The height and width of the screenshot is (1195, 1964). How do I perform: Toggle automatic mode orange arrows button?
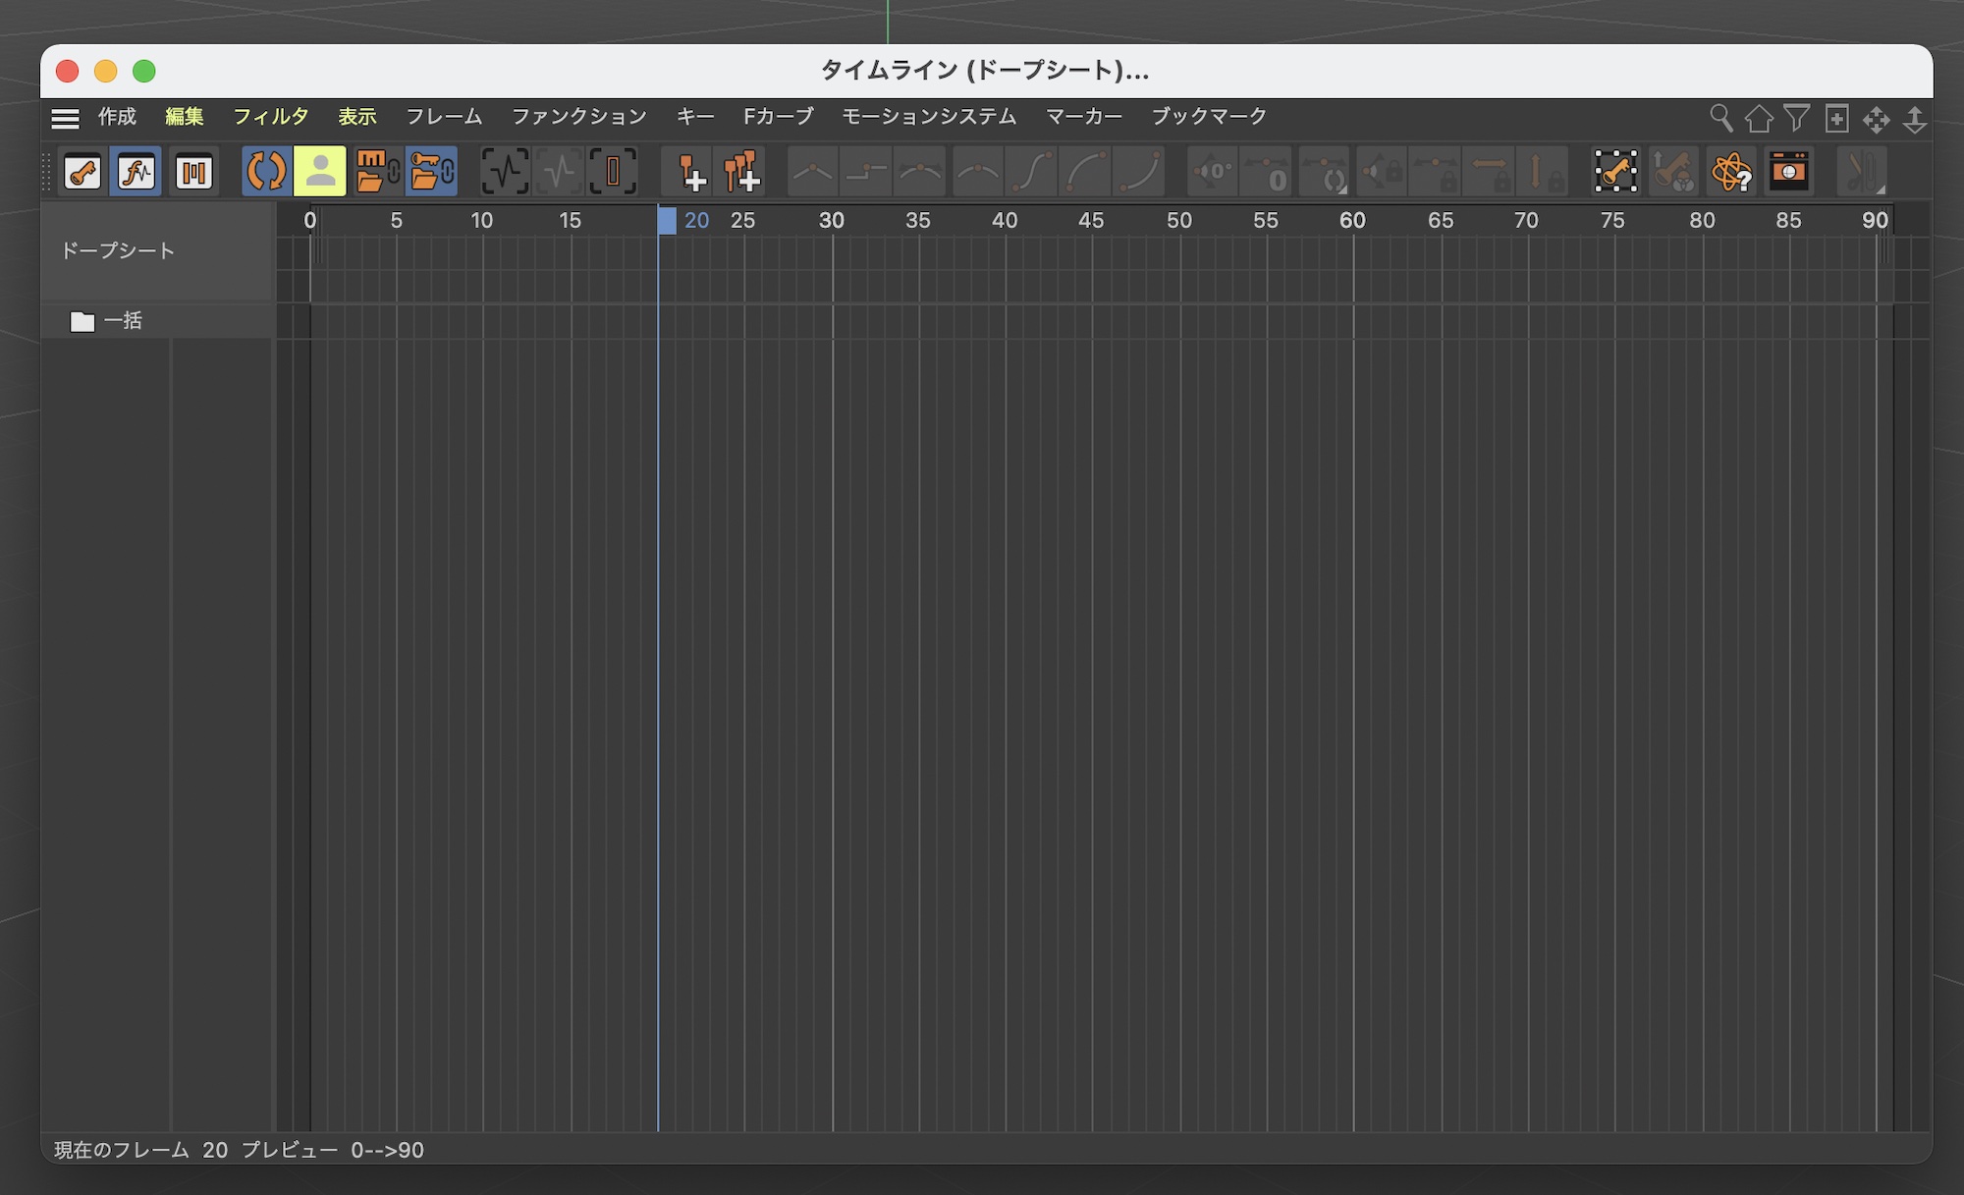click(266, 172)
